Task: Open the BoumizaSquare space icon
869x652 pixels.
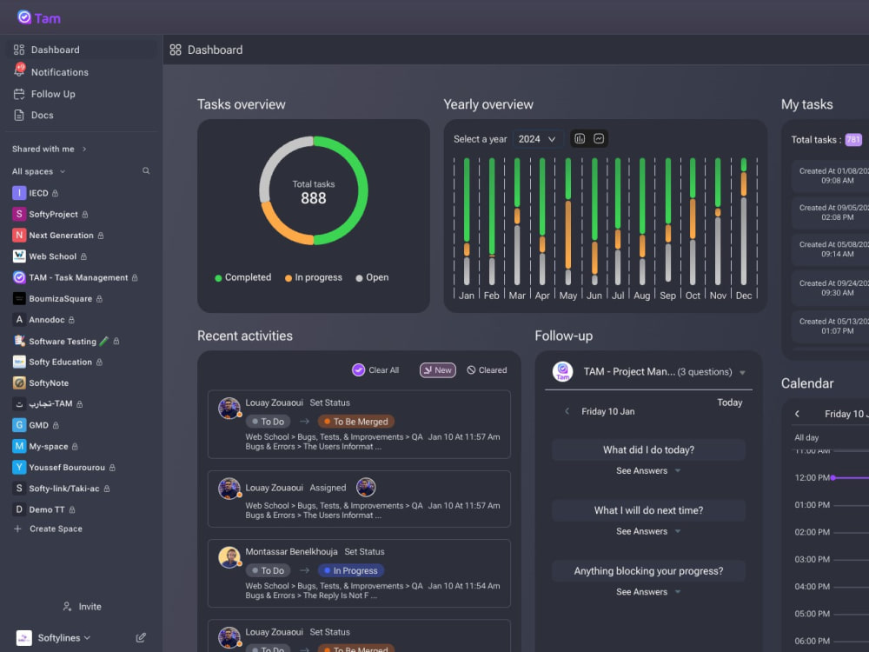Action: click(x=19, y=298)
